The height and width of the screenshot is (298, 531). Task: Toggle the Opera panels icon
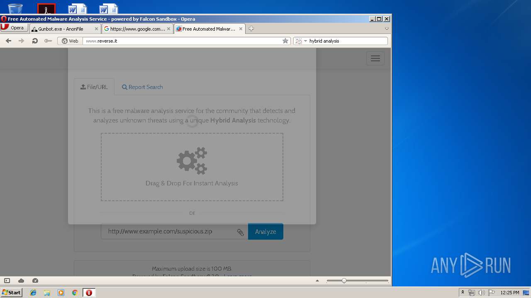point(7,281)
